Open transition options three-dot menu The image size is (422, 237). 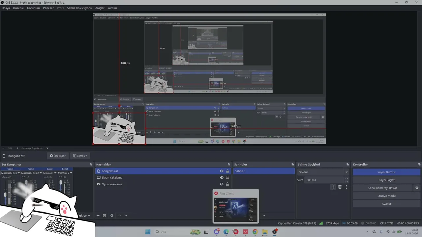point(346,187)
